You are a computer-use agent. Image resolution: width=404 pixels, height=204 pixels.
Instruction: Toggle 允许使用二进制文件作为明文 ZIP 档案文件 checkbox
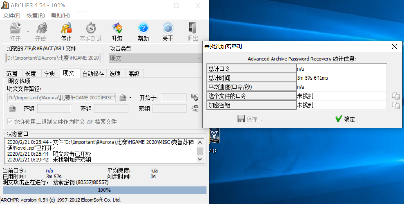[x=10, y=122]
